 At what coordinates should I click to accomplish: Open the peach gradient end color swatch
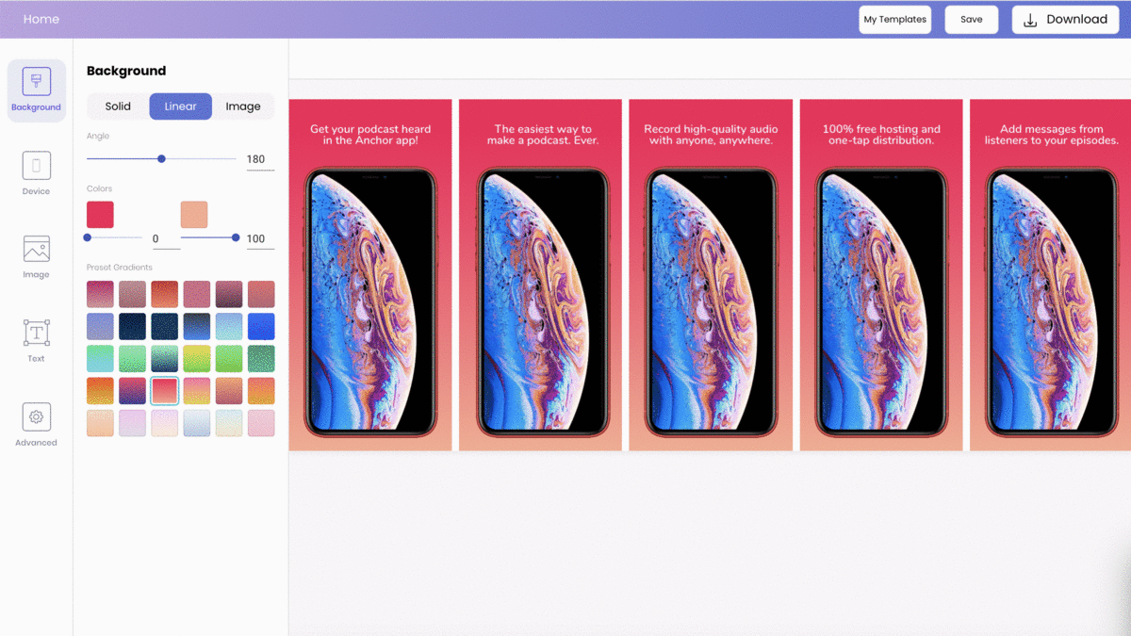(x=194, y=214)
